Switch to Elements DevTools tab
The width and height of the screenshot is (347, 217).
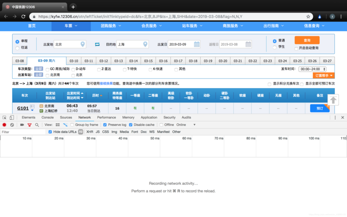(28, 118)
